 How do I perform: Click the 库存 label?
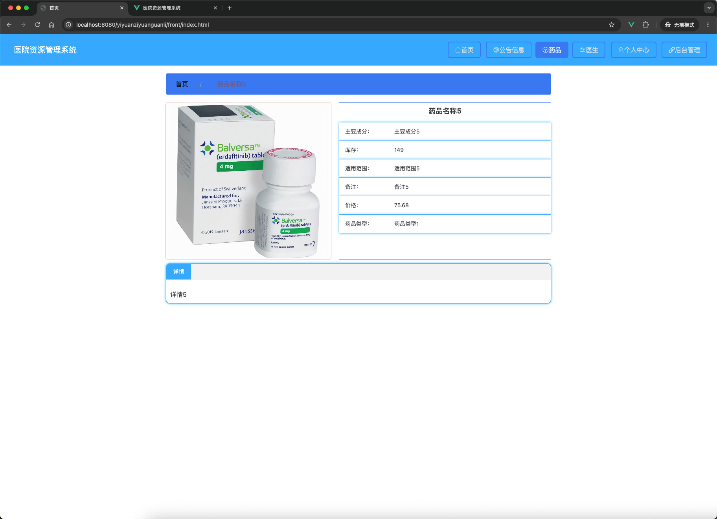click(352, 150)
